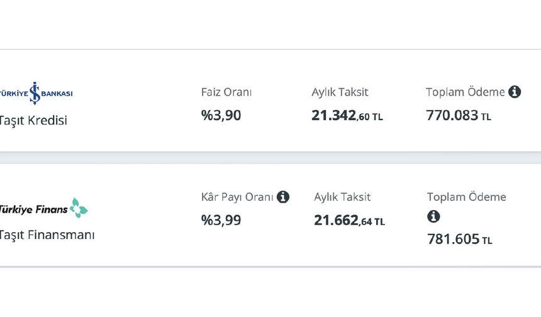Select the %3,90 interest rate value
The image size is (541, 317).
221,115
